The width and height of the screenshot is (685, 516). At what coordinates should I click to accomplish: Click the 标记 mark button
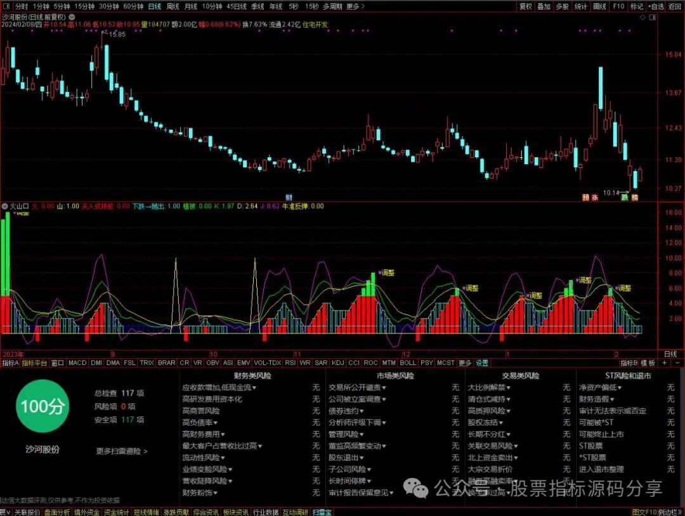(637, 6)
